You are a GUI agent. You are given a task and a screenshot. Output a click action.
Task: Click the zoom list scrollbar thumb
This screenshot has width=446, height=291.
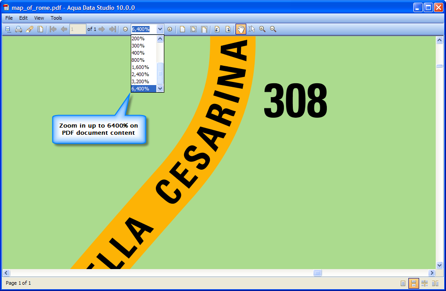click(x=160, y=73)
